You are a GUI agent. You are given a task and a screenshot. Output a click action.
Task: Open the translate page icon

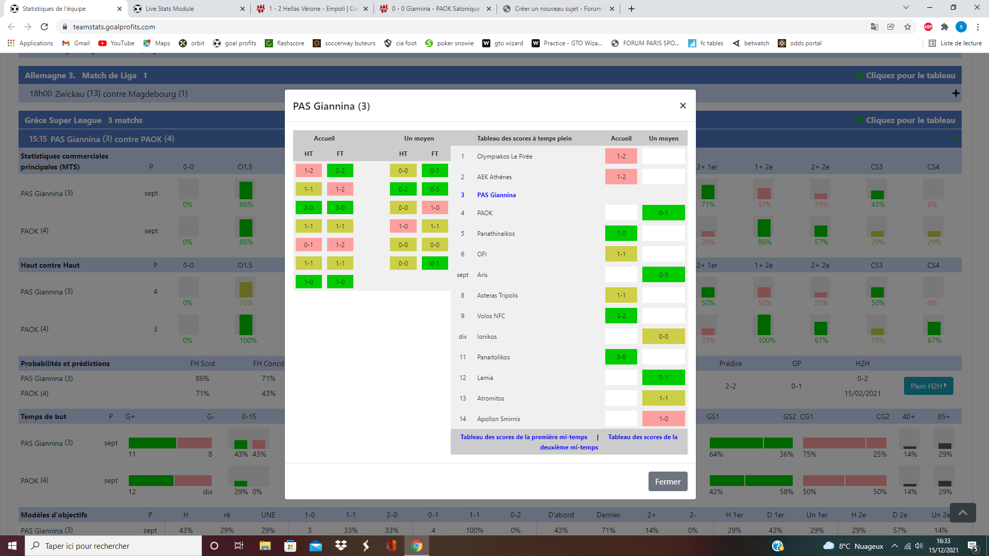coord(874,27)
